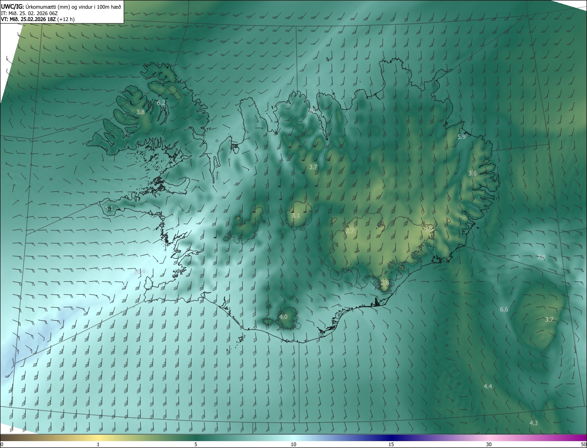The height and width of the screenshot is (448, 587).
Task: Click the 10.4 value over the sea west of Iceland
Action: [139, 272]
